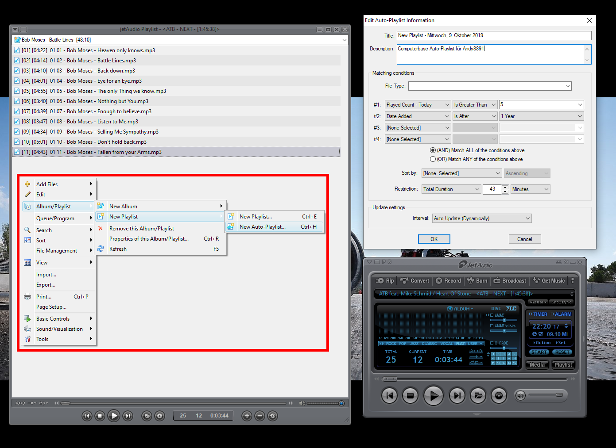Select AND Match ALL conditions radio
This screenshot has height=448, width=616.
pyautogui.click(x=433, y=150)
